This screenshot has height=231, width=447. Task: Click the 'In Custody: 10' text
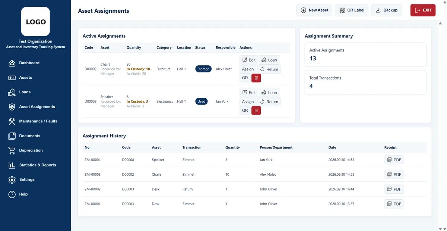click(x=138, y=69)
